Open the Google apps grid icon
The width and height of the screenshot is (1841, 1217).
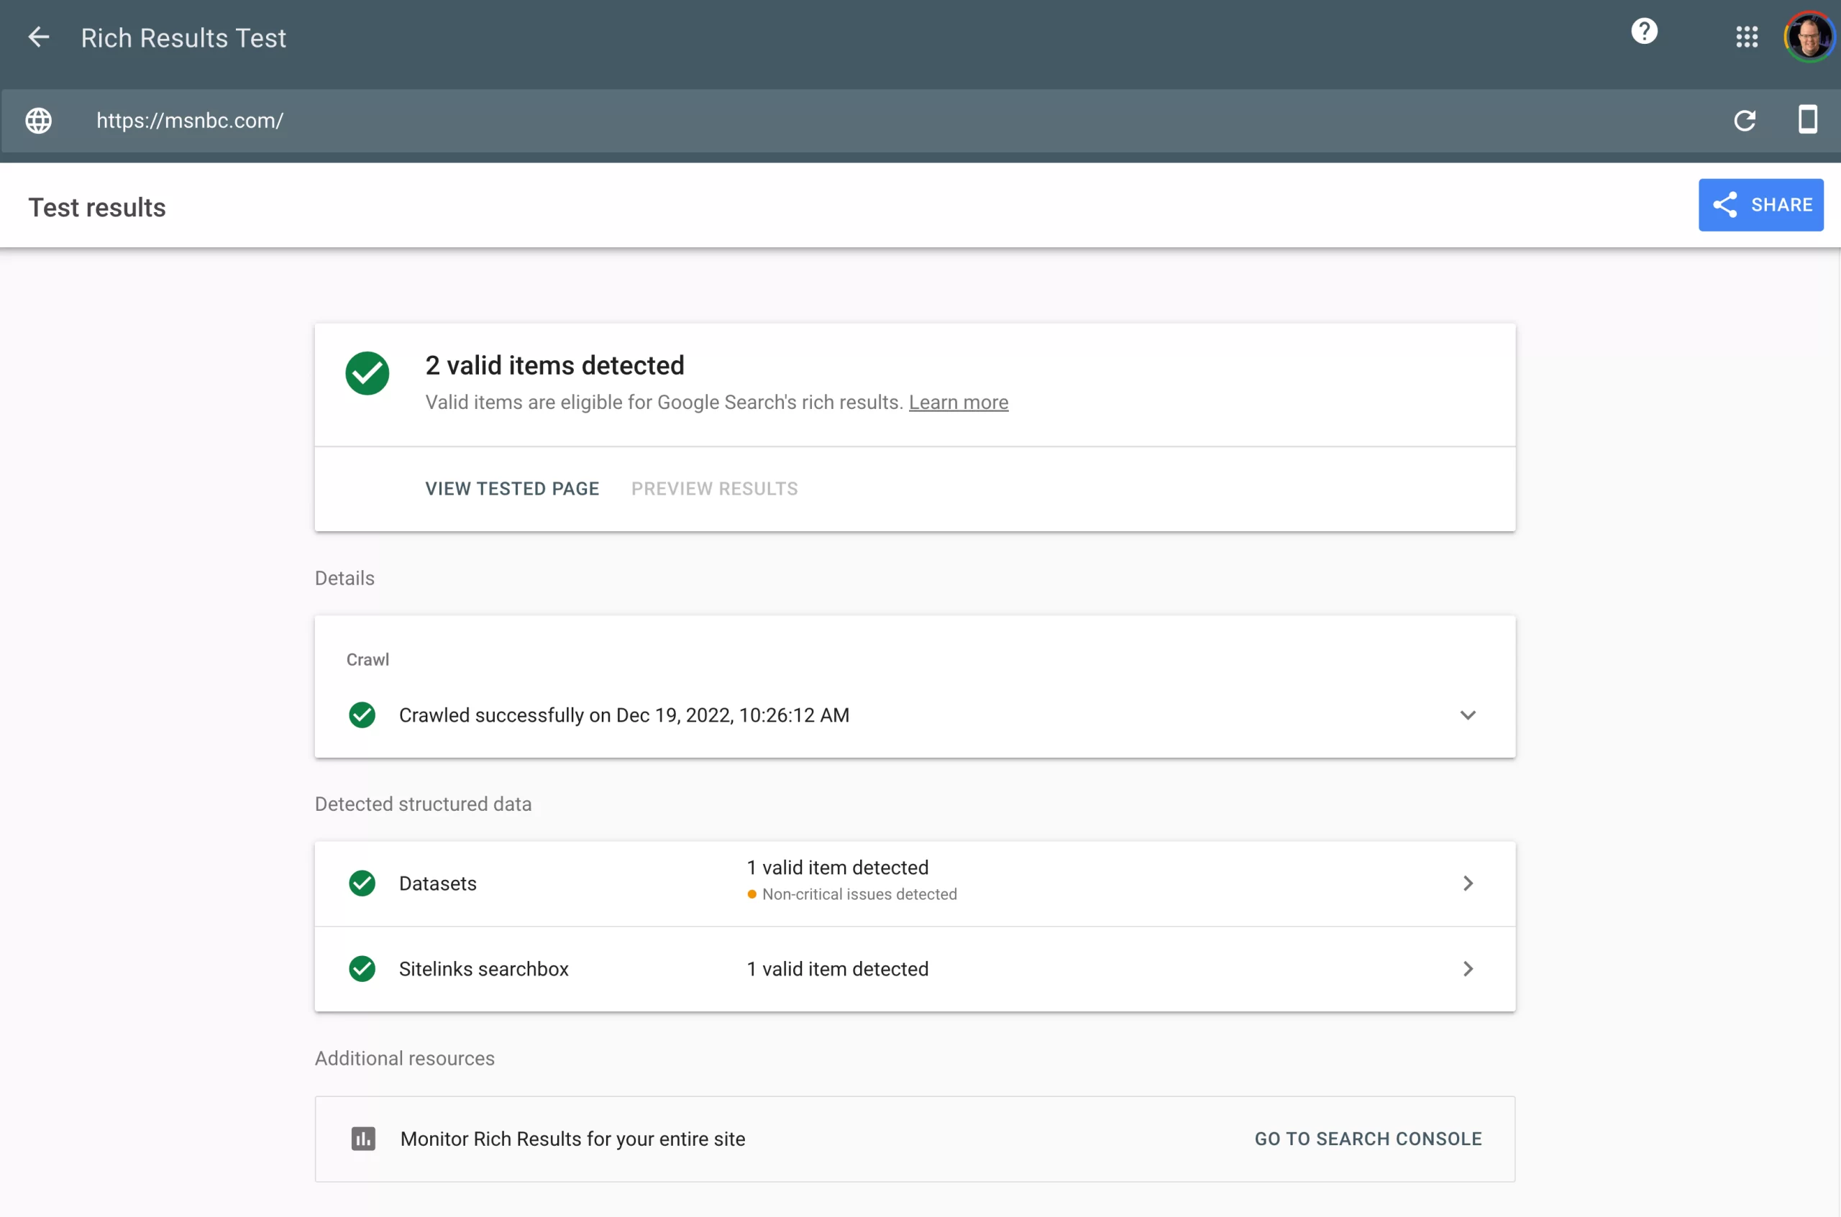point(1746,37)
